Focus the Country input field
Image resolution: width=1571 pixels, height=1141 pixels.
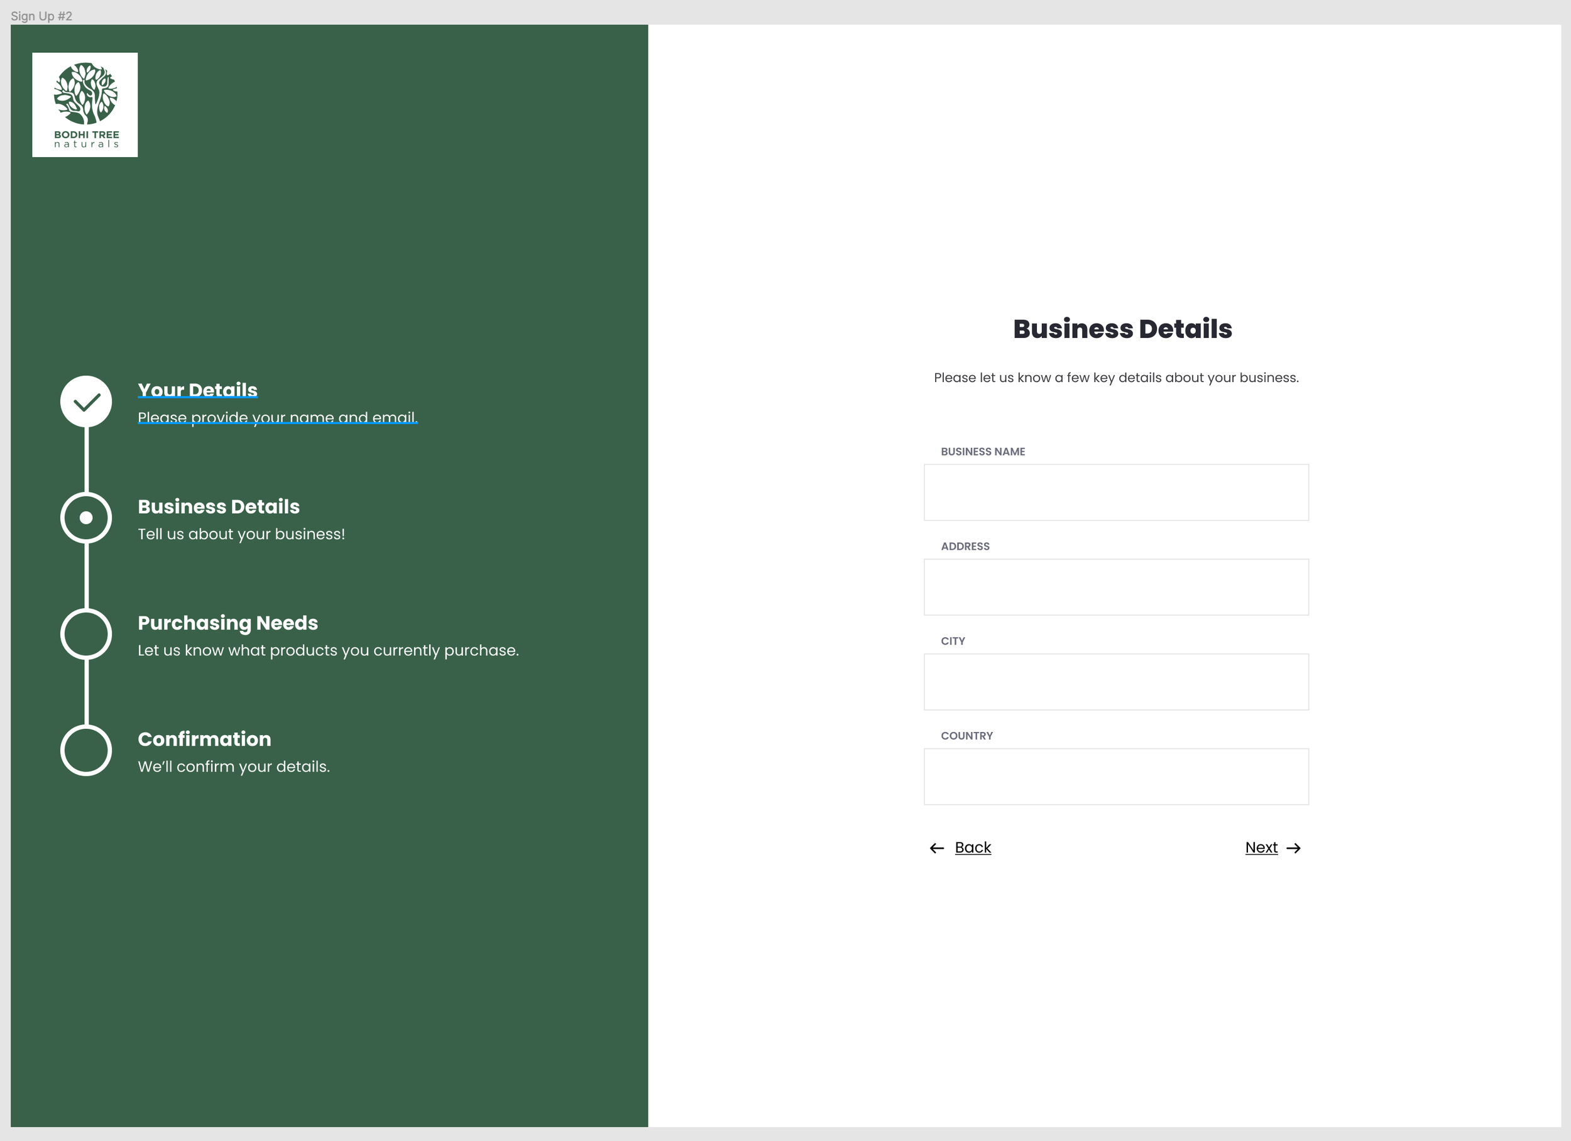[x=1116, y=777]
